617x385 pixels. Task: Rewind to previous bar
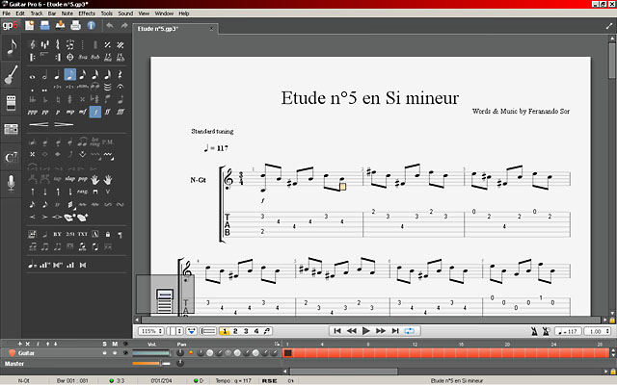point(351,331)
